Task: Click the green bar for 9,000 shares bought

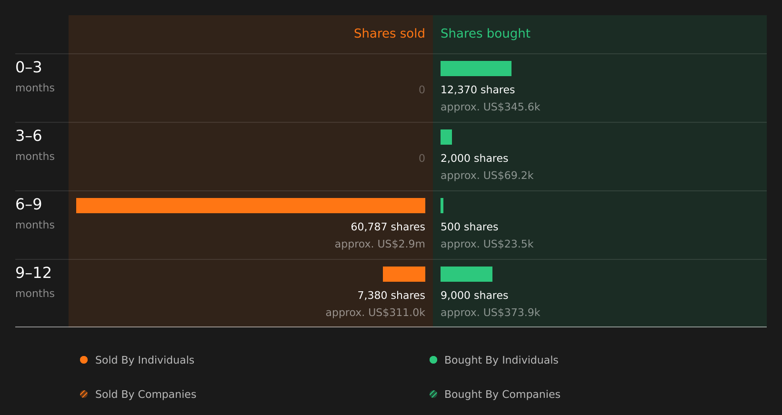Action: (x=466, y=274)
